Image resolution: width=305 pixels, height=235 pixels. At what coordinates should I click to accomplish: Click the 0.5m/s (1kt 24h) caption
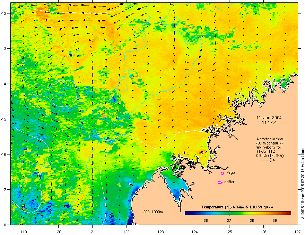coord(270,156)
